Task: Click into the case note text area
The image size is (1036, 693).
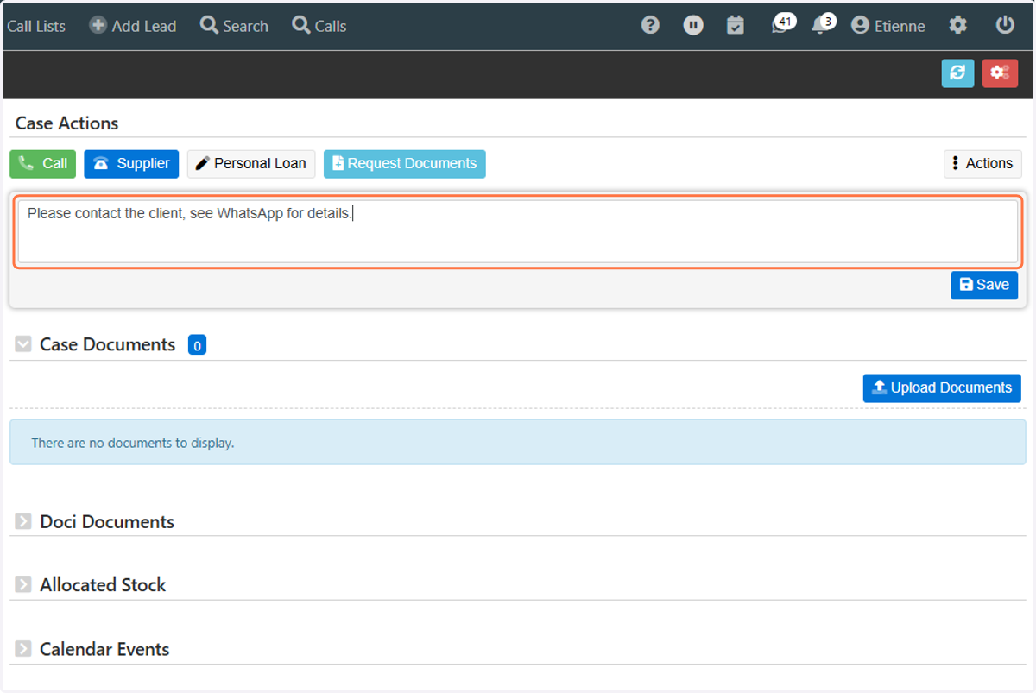Action: pos(518,232)
